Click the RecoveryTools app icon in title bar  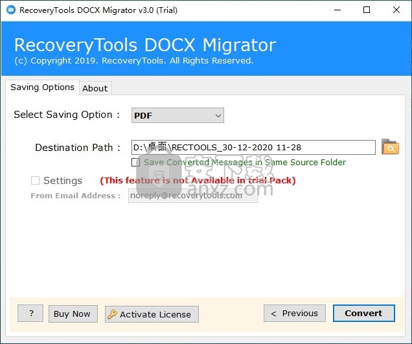click(11, 10)
